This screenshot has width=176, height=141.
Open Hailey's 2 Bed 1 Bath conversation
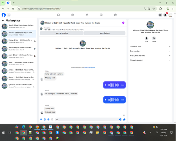point(19,41)
